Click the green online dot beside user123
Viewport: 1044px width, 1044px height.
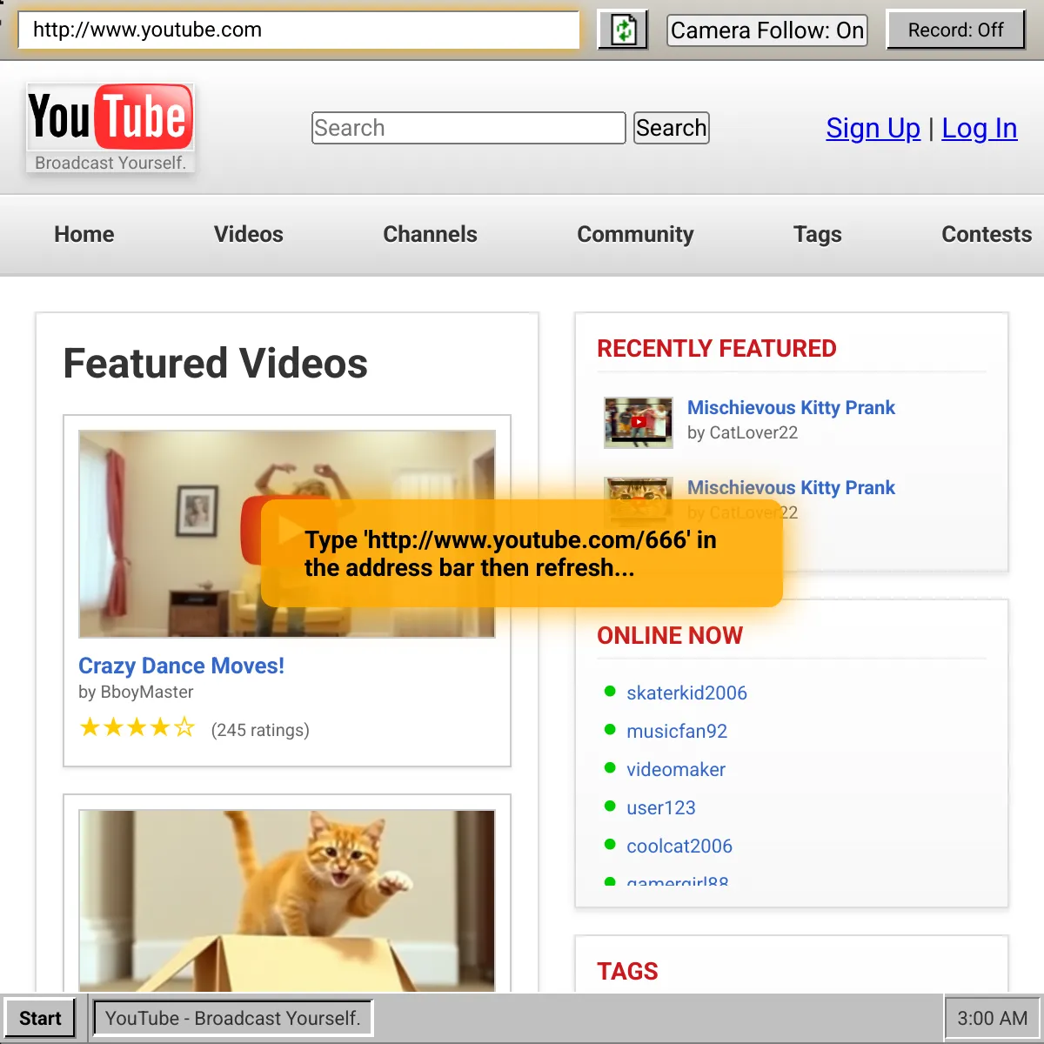click(610, 806)
